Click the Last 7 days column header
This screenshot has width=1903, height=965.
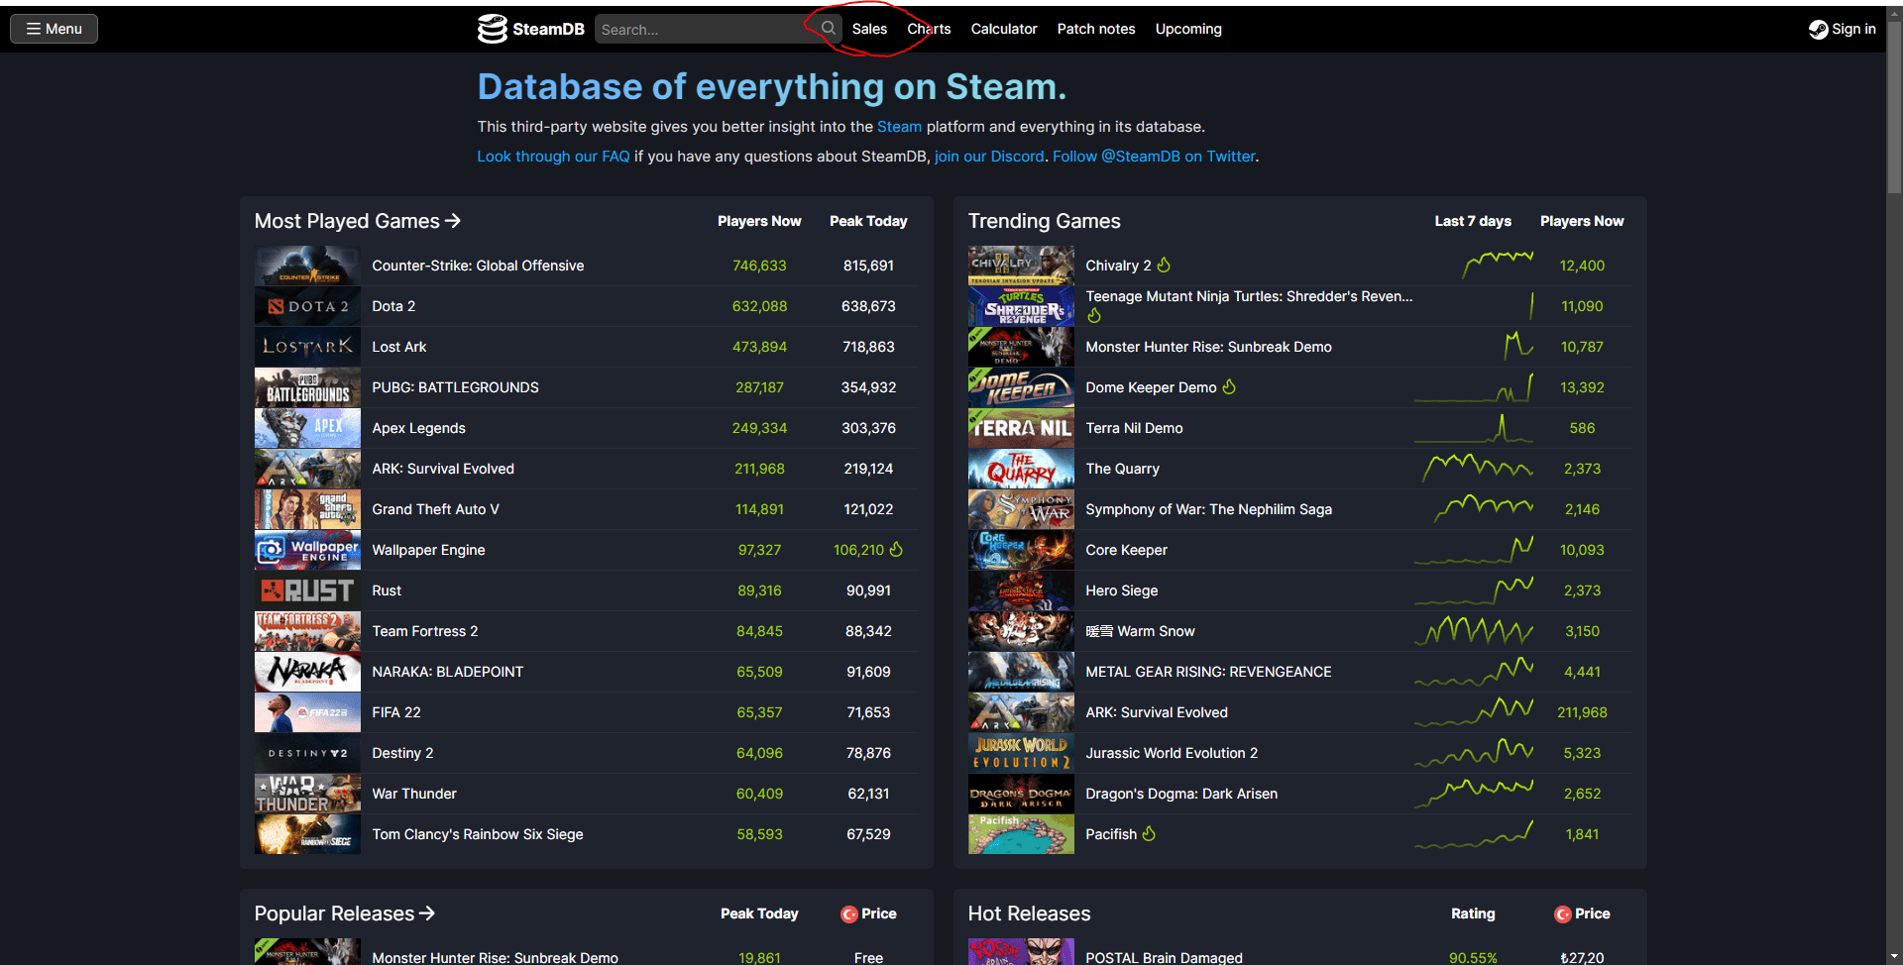tap(1473, 221)
